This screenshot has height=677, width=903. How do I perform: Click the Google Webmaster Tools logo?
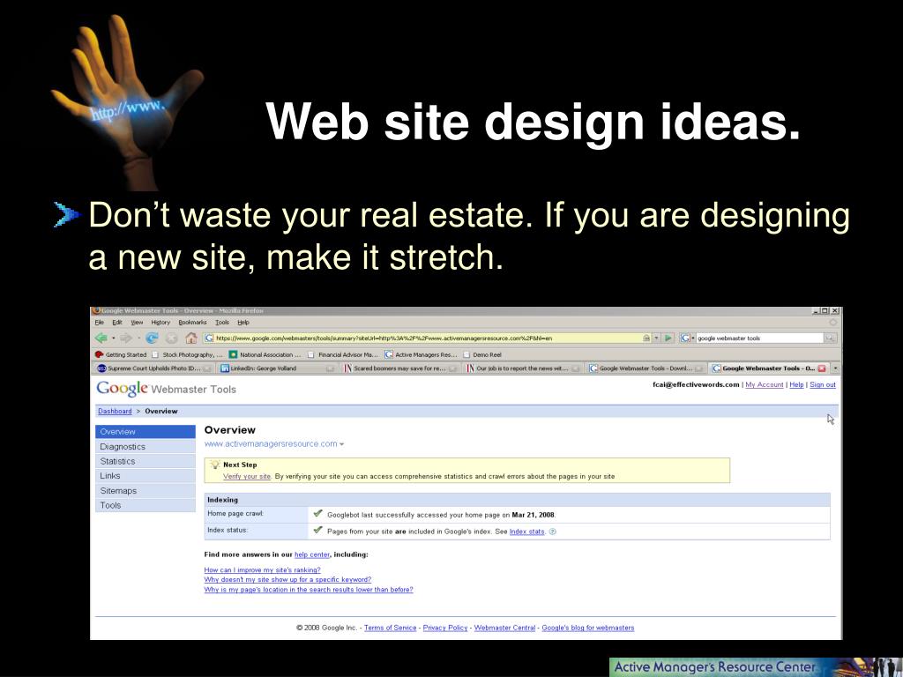tap(166, 389)
